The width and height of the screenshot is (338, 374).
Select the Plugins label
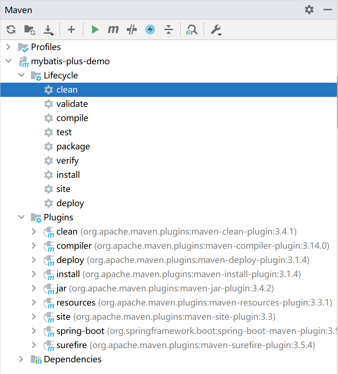[59, 217]
